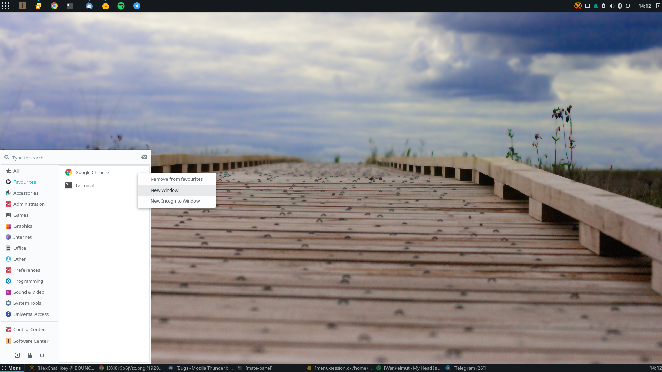Viewport: 662px width, 372px height.
Task: Open the display tray icon
Action: [588, 6]
